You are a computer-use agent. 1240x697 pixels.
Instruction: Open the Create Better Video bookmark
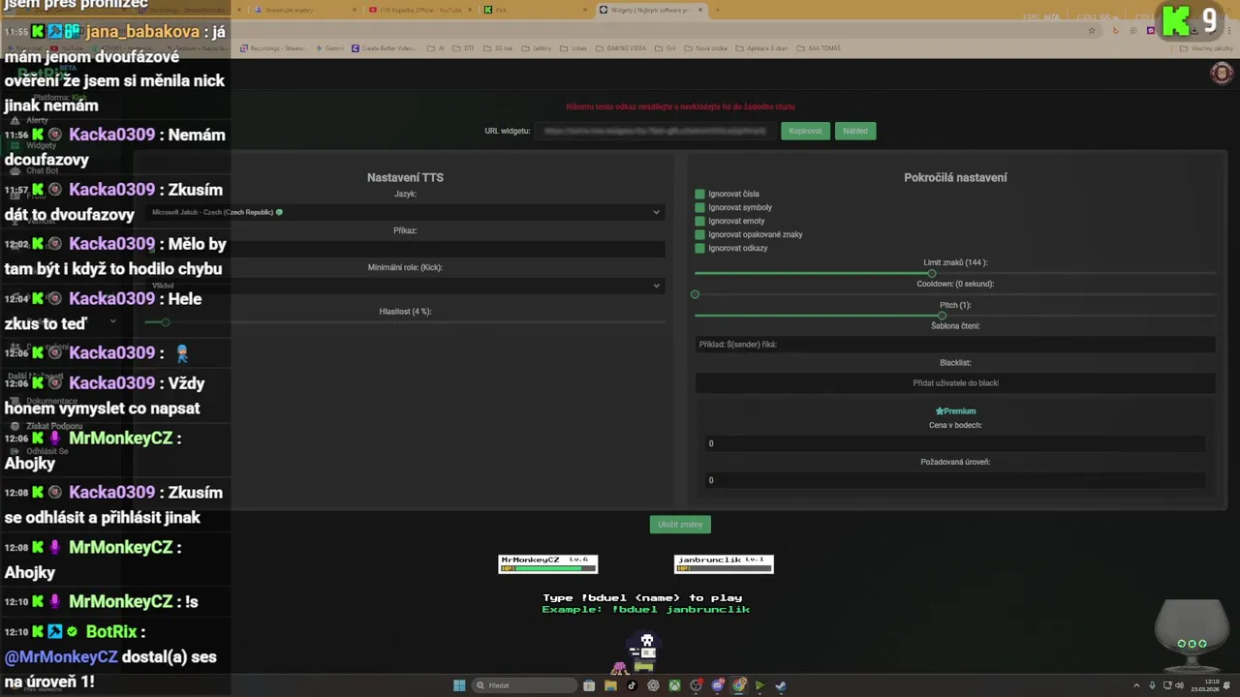(385, 48)
